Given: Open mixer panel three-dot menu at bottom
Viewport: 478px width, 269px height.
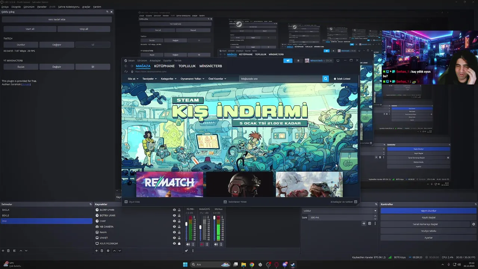Looking at the screenshot, I should click(x=193, y=251).
